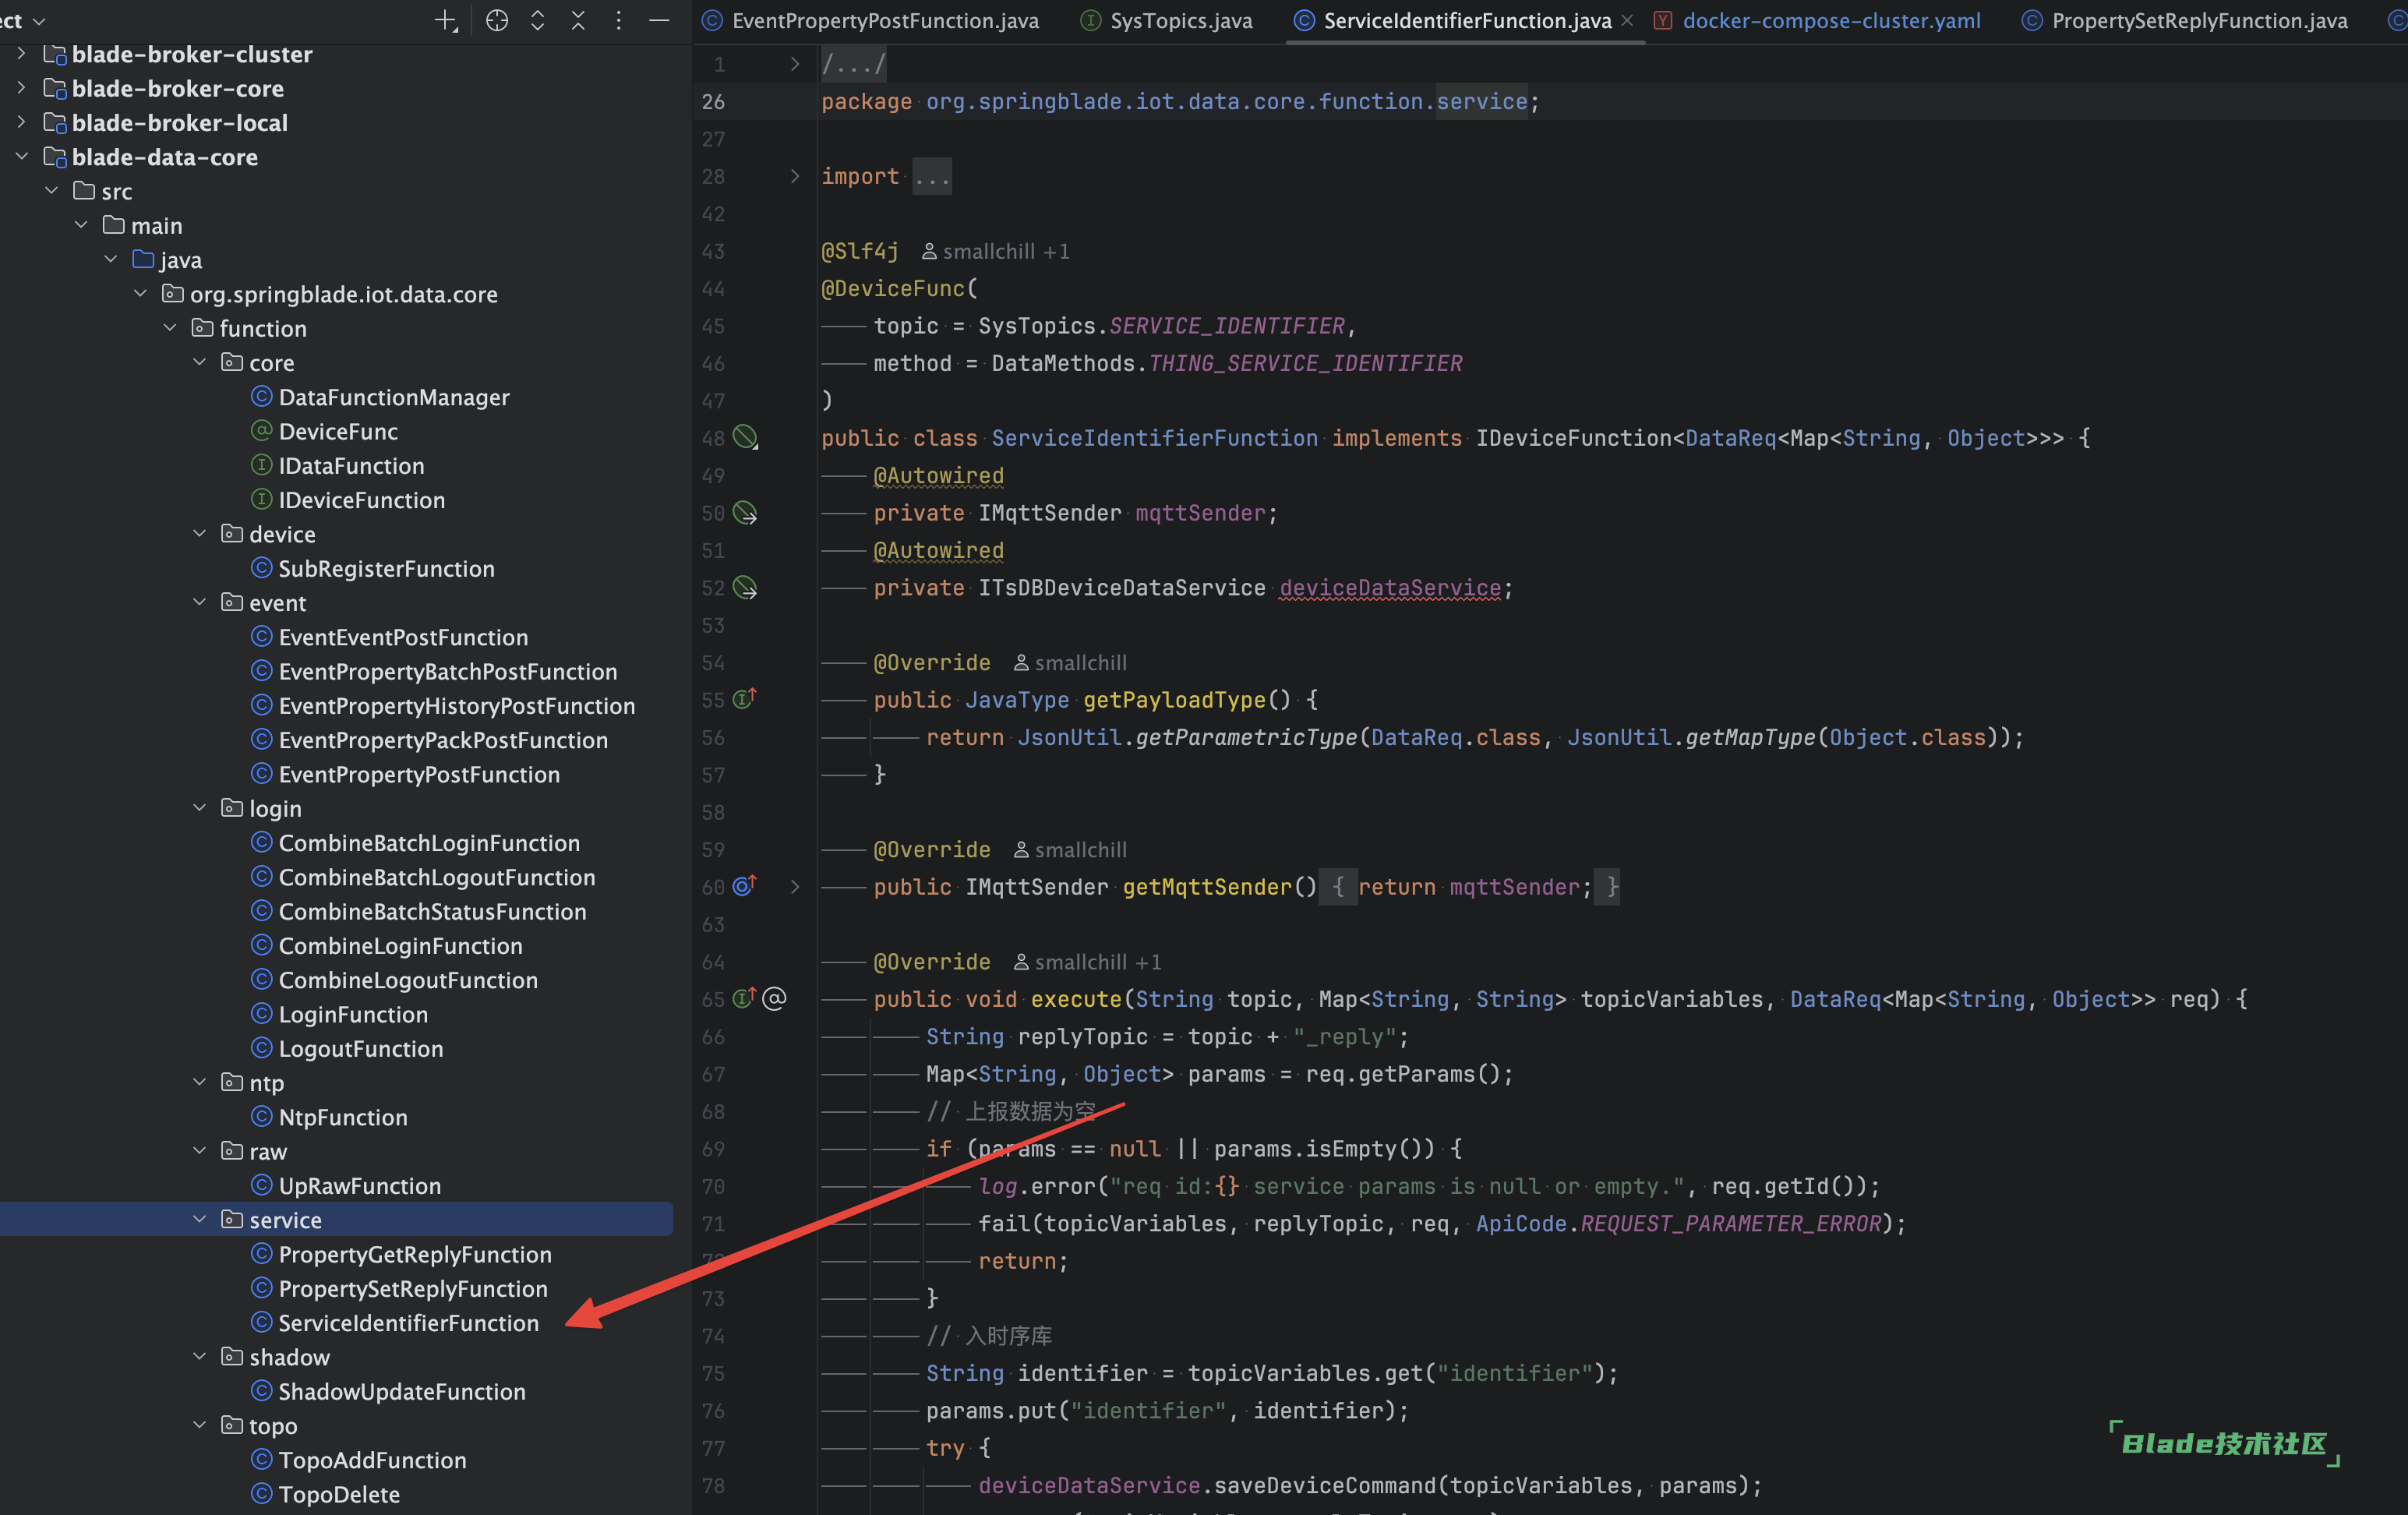Click THING_SERVICE_IDENTIFIER constant on line 46

pyautogui.click(x=1306, y=363)
